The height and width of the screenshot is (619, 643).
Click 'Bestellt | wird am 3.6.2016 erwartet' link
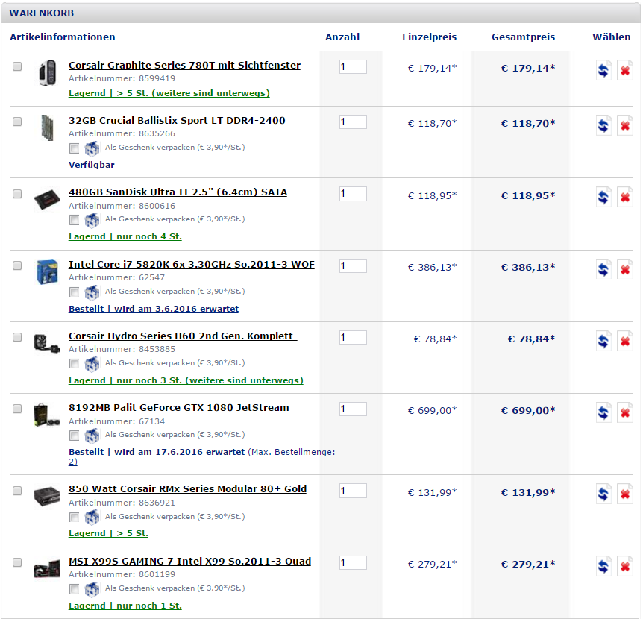coord(154,309)
